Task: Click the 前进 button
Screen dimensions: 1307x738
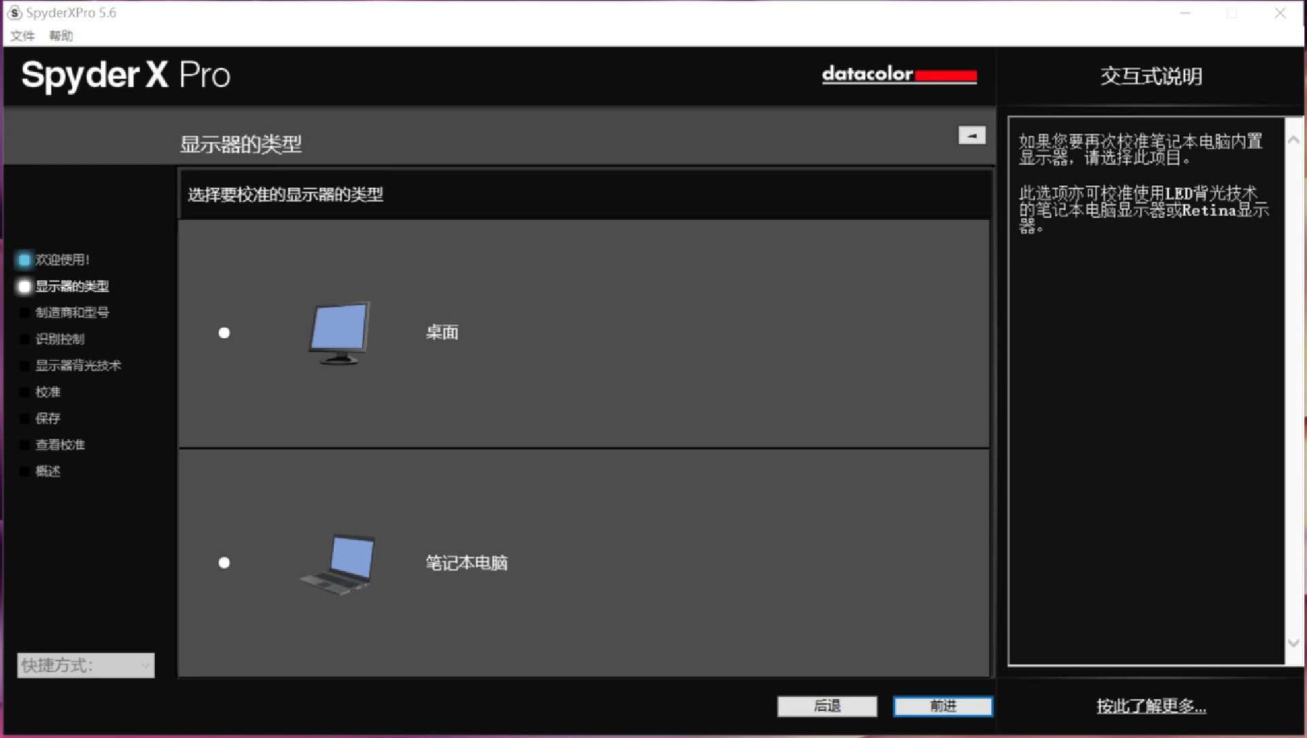Action: point(943,706)
